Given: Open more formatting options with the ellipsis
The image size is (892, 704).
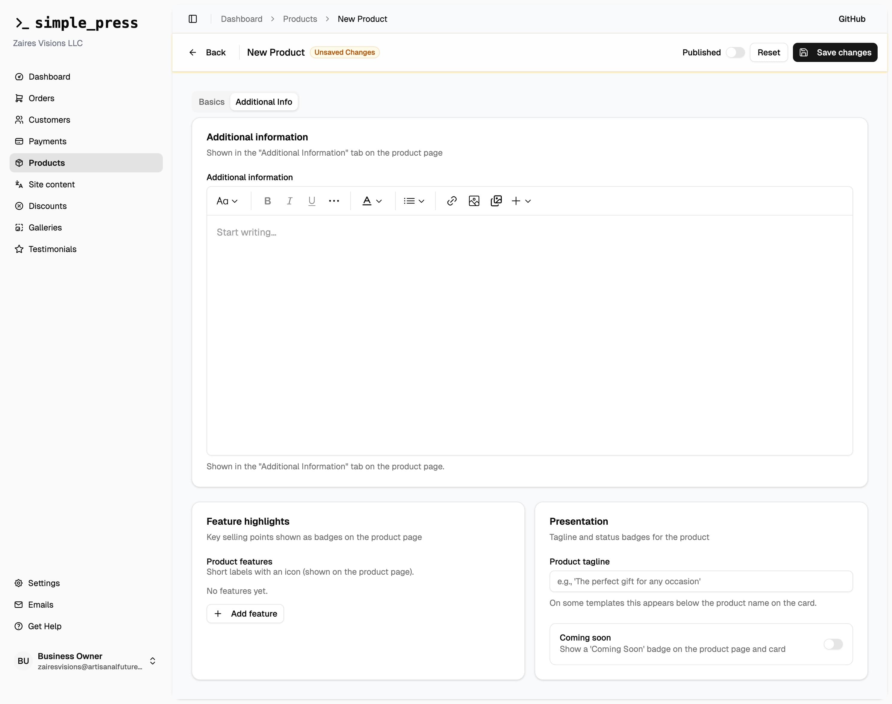Looking at the screenshot, I should tap(334, 201).
